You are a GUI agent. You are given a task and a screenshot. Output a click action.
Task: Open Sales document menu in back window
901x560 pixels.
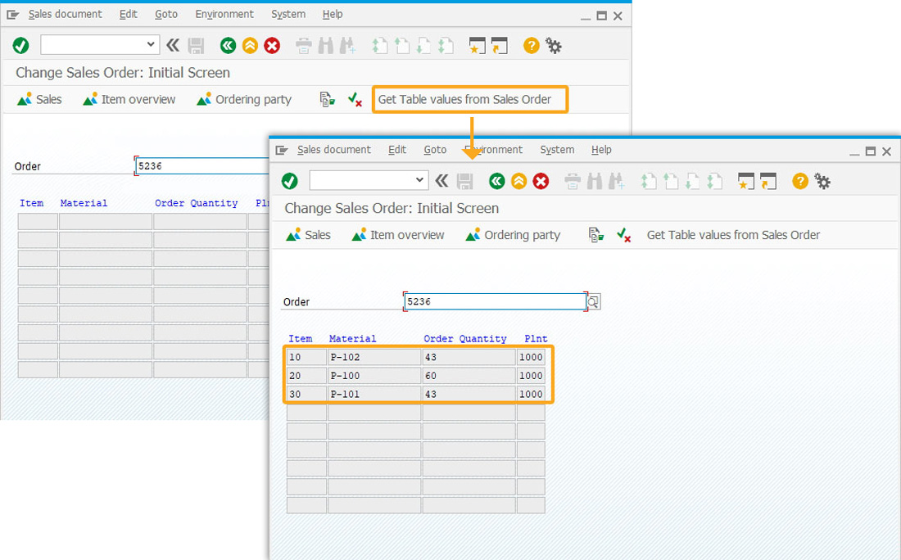(65, 15)
